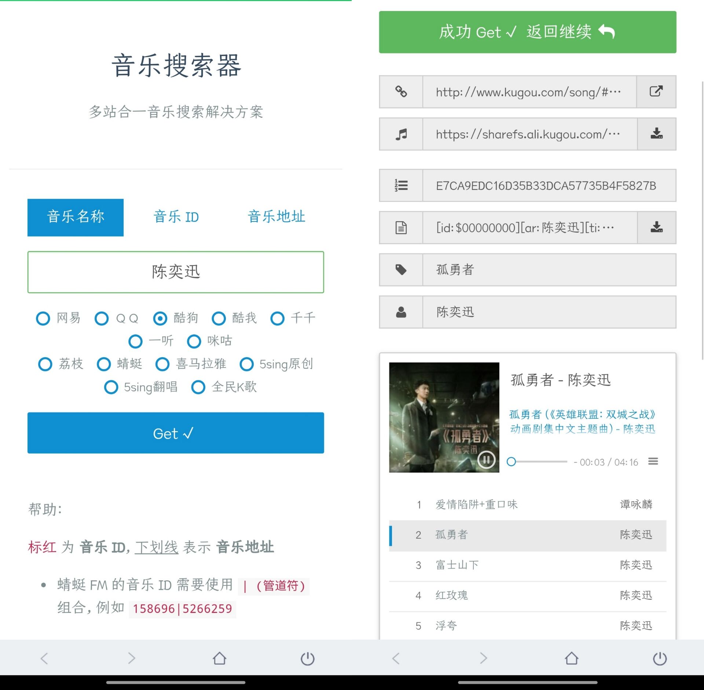Click the artist person icon beside 陈奕迅
The width and height of the screenshot is (704, 690).
pyautogui.click(x=401, y=312)
